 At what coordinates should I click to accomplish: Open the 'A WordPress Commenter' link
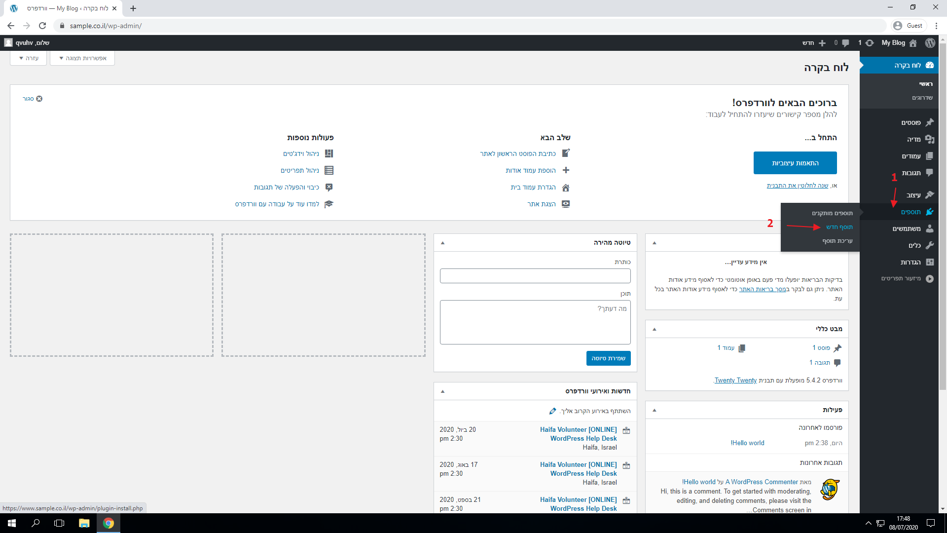[x=762, y=482]
